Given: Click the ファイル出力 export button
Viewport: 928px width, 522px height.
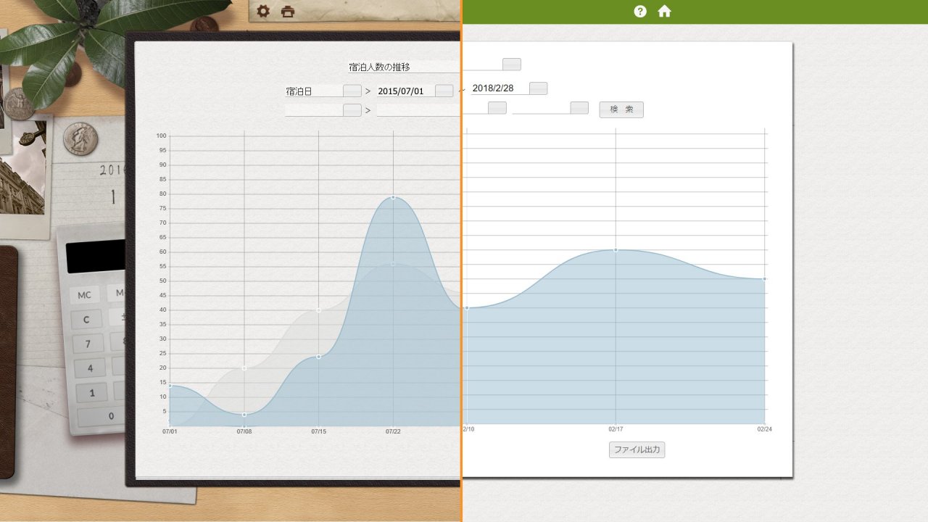Looking at the screenshot, I should (637, 449).
